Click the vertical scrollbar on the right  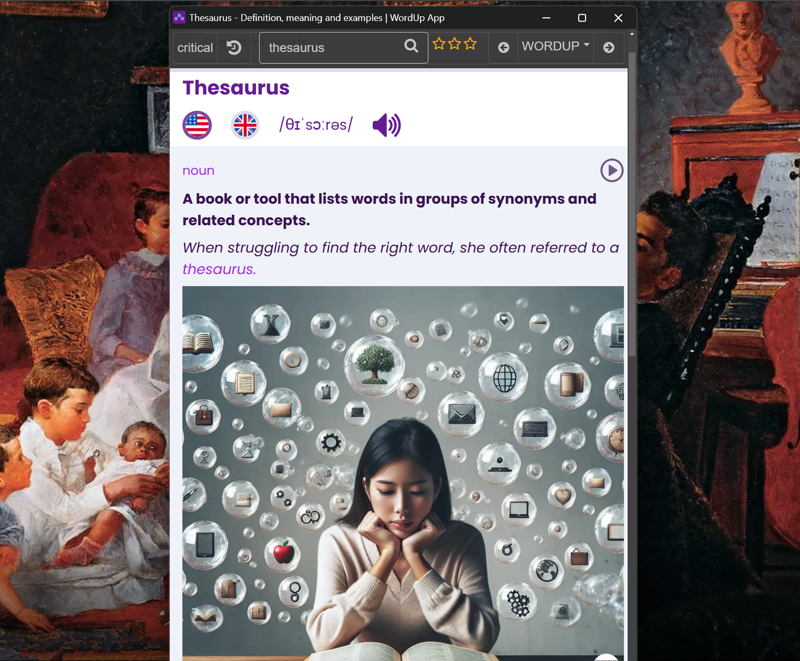[x=631, y=210]
